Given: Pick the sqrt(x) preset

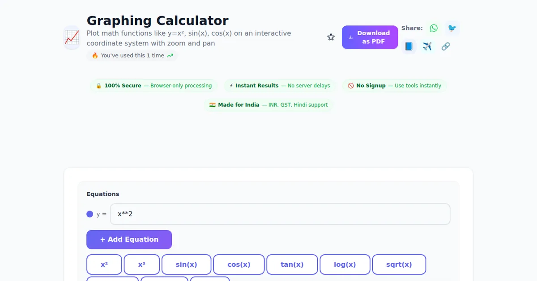Looking at the screenshot, I should pos(399,264).
